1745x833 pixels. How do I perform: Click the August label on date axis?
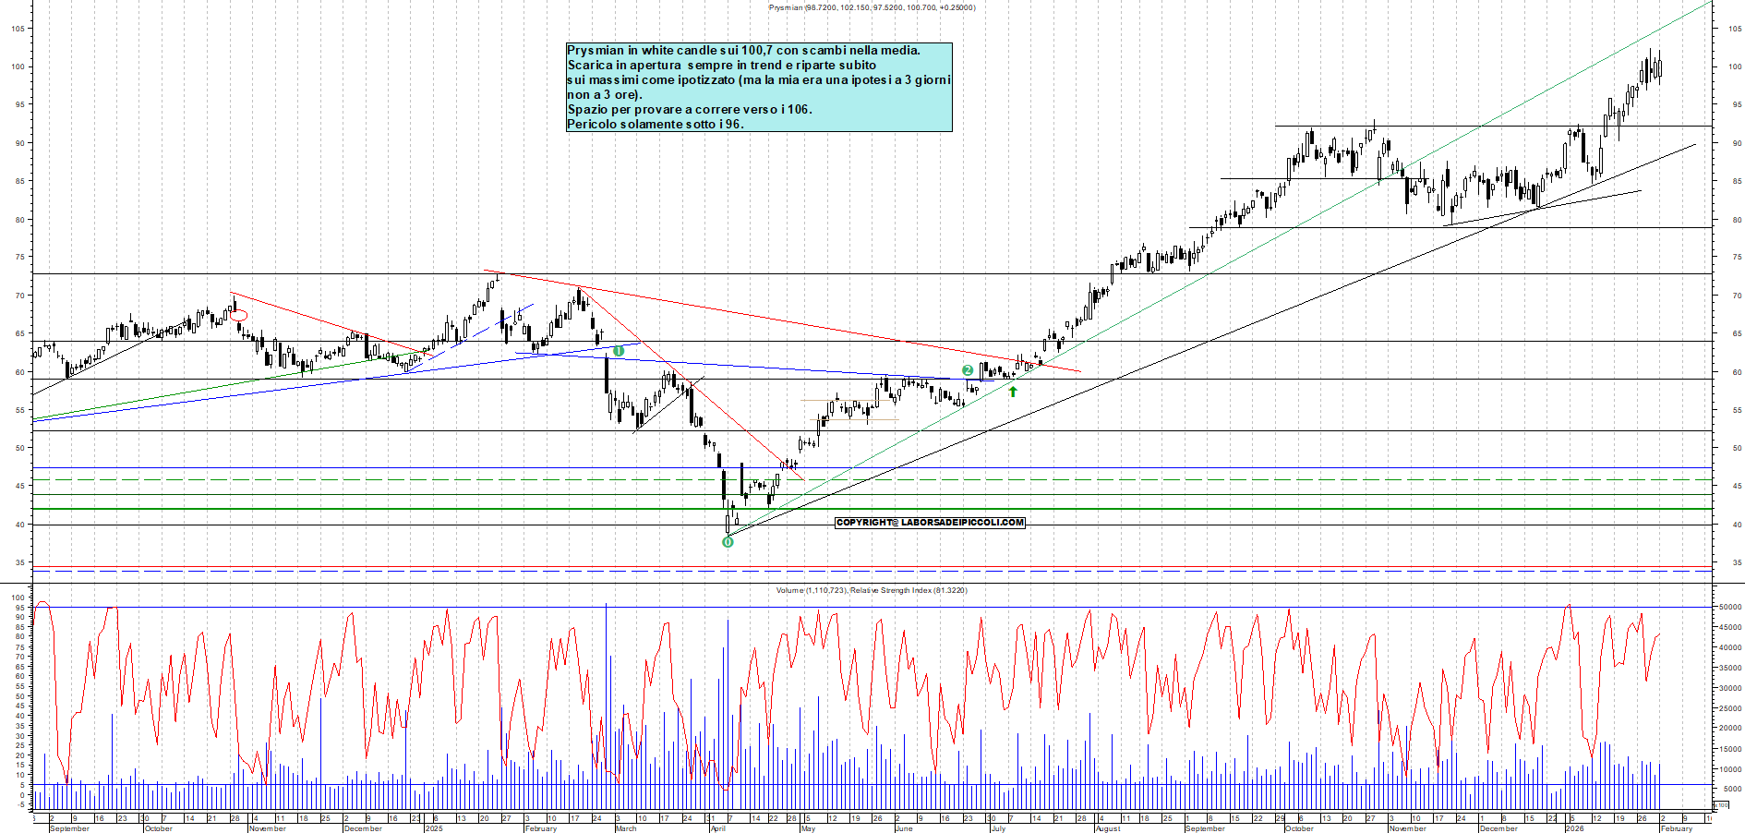coord(1107,828)
